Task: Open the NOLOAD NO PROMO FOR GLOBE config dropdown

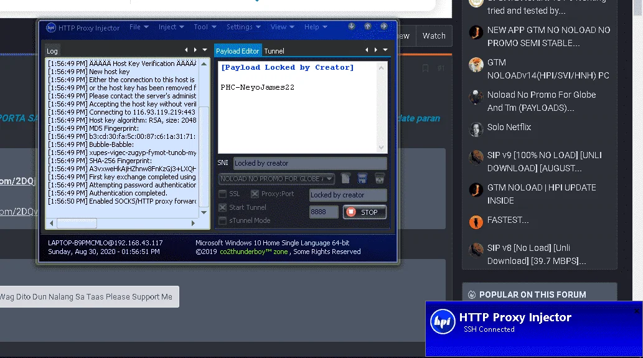Action: 276,179
